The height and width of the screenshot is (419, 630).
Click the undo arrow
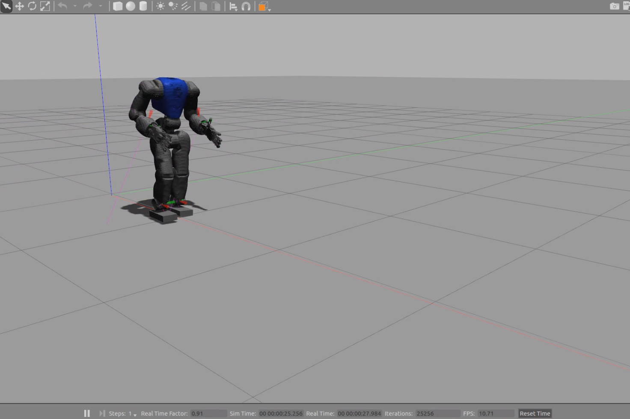[x=62, y=6]
